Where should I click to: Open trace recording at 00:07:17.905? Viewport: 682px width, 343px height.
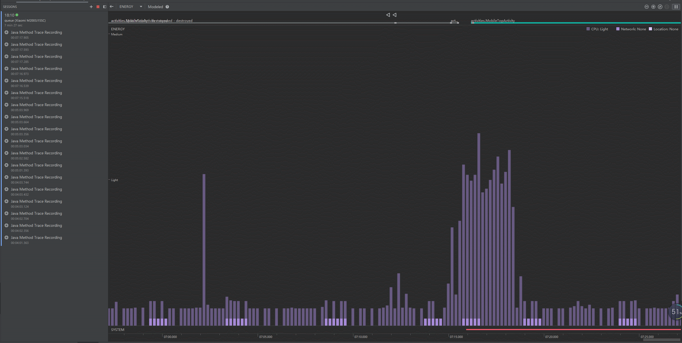click(x=36, y=35)
